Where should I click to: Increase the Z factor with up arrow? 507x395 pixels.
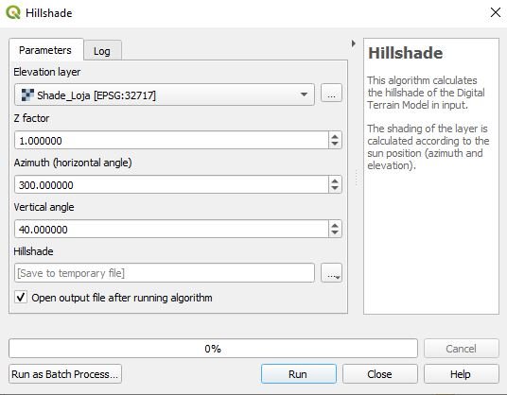[x=335, y=137]
